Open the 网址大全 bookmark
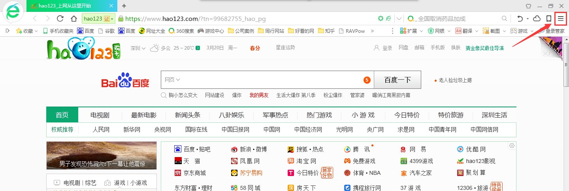The width and height of the screenshot is (569, 191). click(152, 31)
